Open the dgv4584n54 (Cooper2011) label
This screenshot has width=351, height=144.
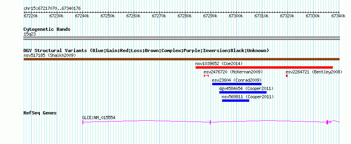[246, 88]
